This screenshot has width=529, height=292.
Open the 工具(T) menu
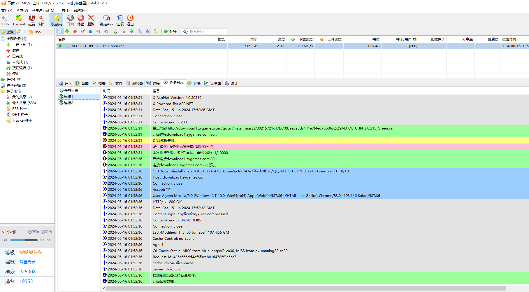(64, 10)
